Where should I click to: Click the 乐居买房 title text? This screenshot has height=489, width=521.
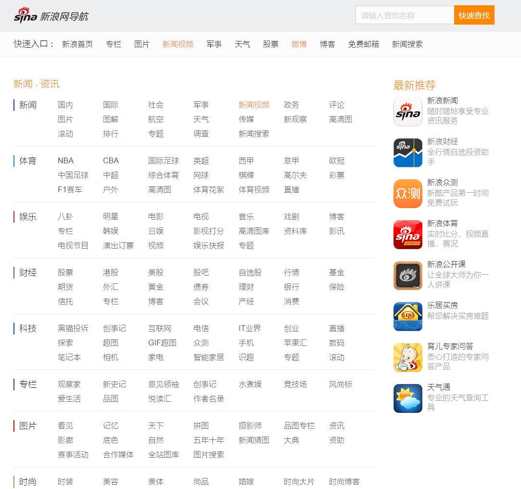[443, 305]
